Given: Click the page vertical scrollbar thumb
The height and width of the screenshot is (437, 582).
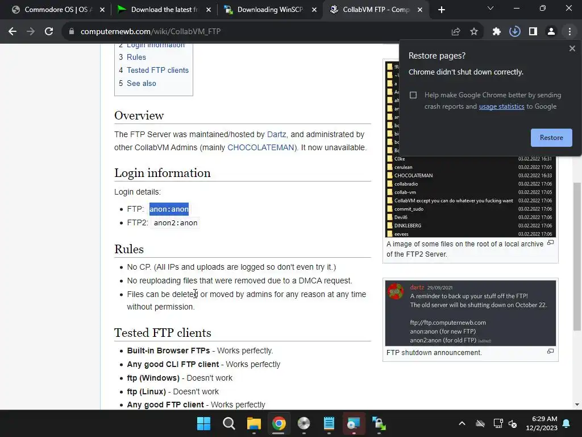Looking at the screenshot, I should point(576,257).
